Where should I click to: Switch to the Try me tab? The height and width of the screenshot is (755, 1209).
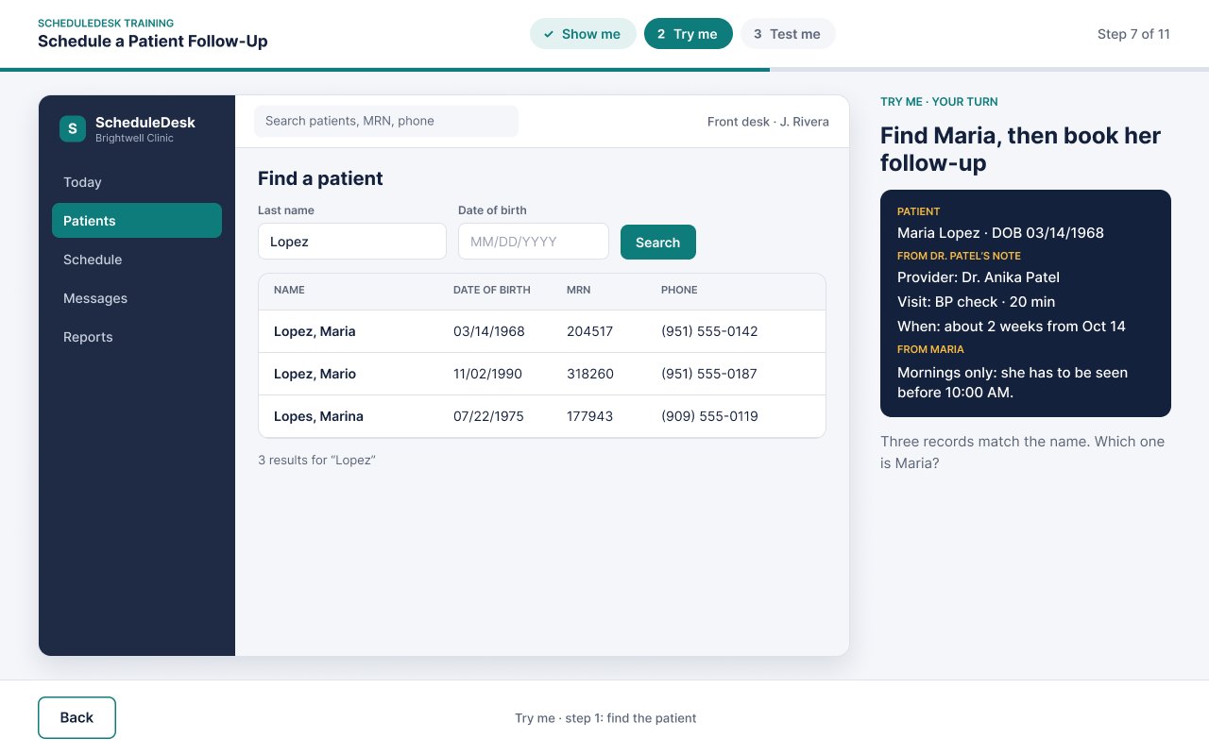pos(689,34)
